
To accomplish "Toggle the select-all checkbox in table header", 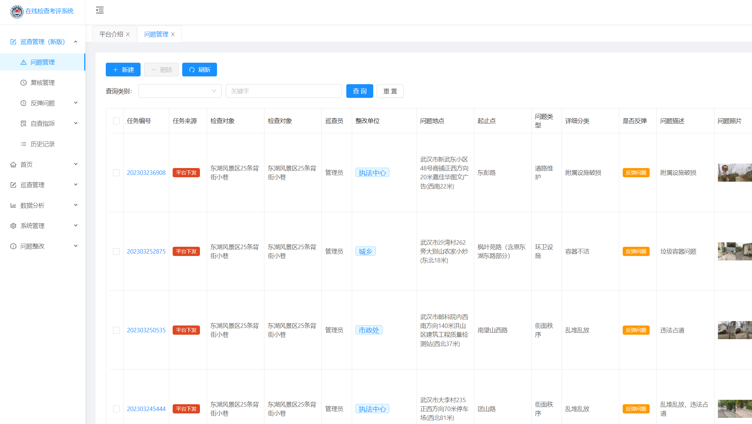I will [116, 121].
